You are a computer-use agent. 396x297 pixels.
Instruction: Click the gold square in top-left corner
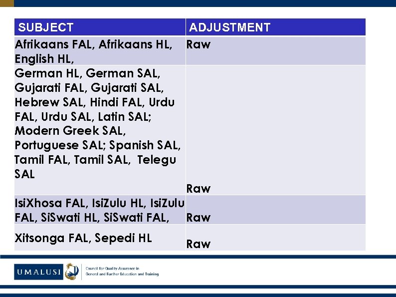coord(6,3)
